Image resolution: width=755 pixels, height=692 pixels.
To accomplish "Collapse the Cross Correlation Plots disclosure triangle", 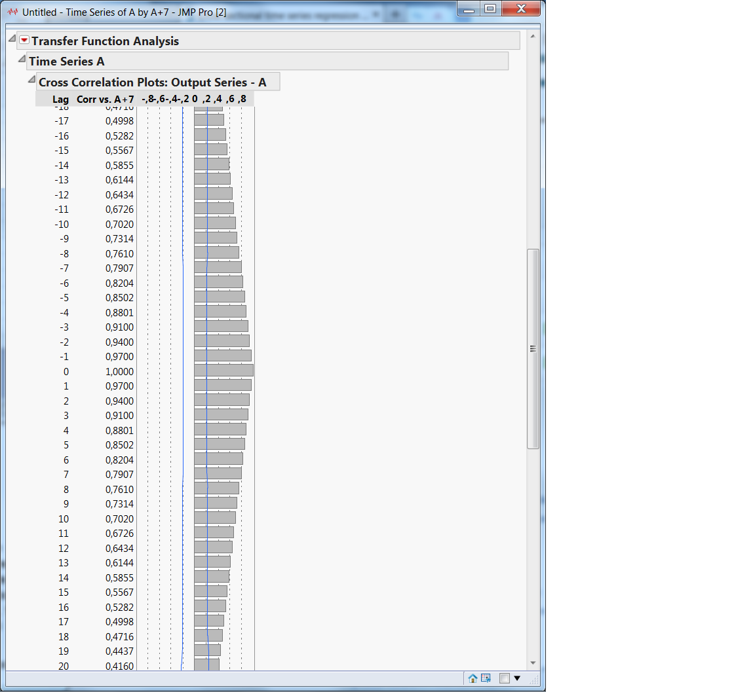I will pos(31,79).
